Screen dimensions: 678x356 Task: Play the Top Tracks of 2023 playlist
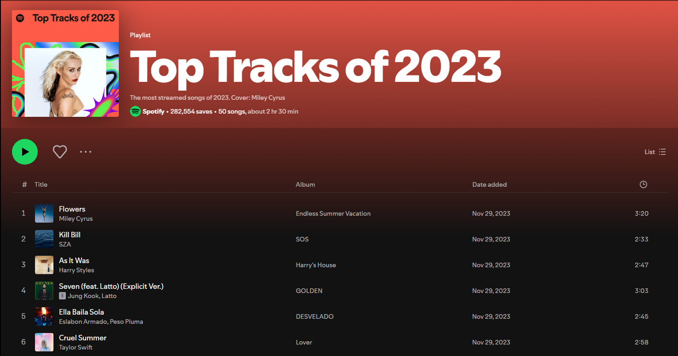tap(25, 152)
